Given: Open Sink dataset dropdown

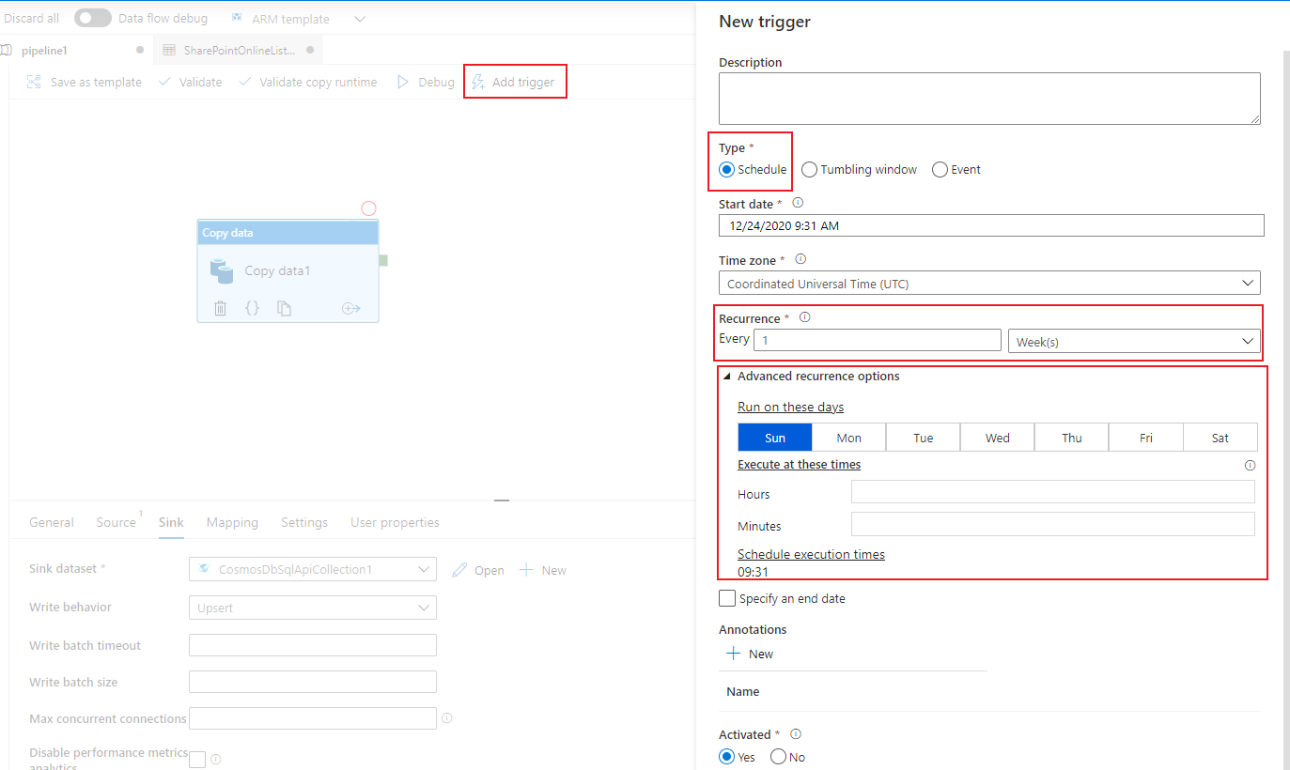Looking at the screenshot, I should click(313, 569).
